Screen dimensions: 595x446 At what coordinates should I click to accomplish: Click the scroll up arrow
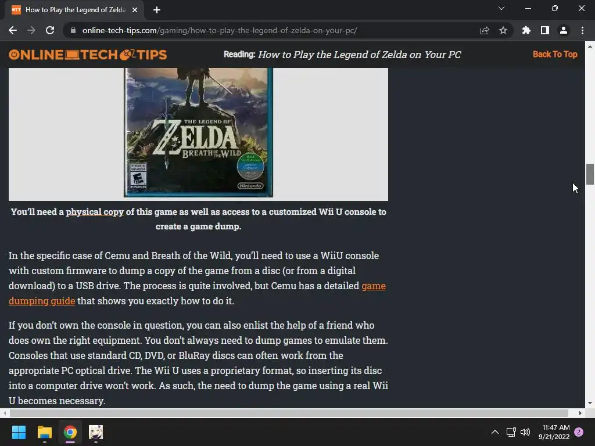590,46
